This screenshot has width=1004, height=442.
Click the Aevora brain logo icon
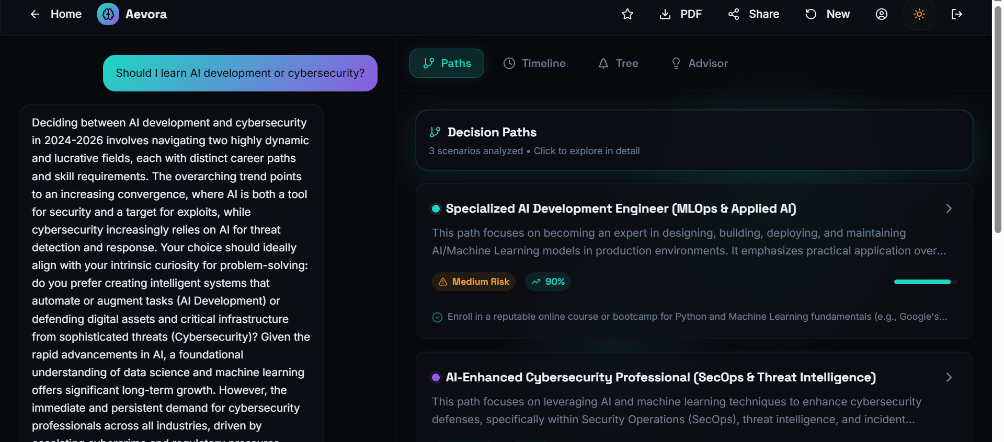[x=108, y=14]
